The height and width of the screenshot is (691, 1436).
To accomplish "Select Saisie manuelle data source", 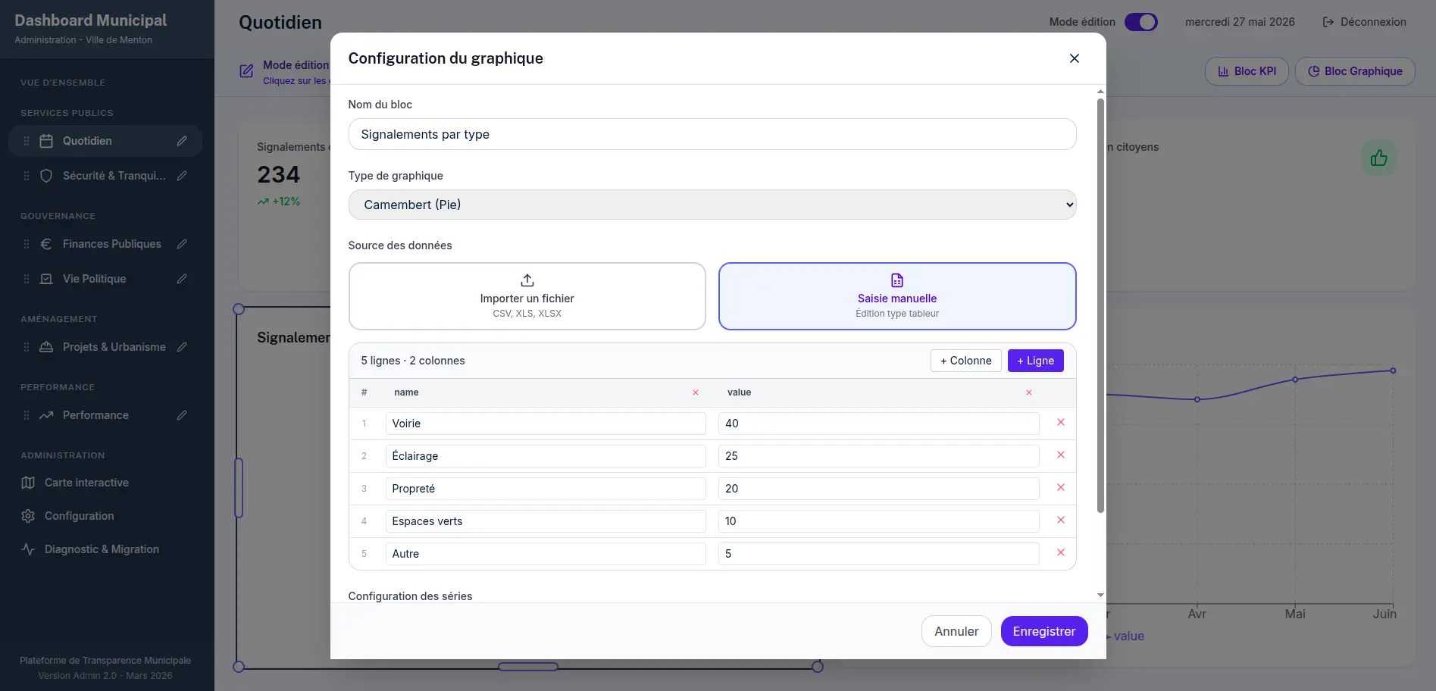I will (897, 296).
